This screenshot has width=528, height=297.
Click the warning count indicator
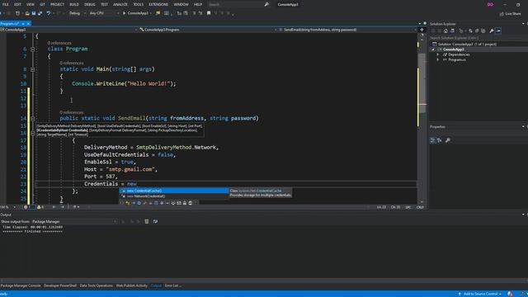[41, 207]
